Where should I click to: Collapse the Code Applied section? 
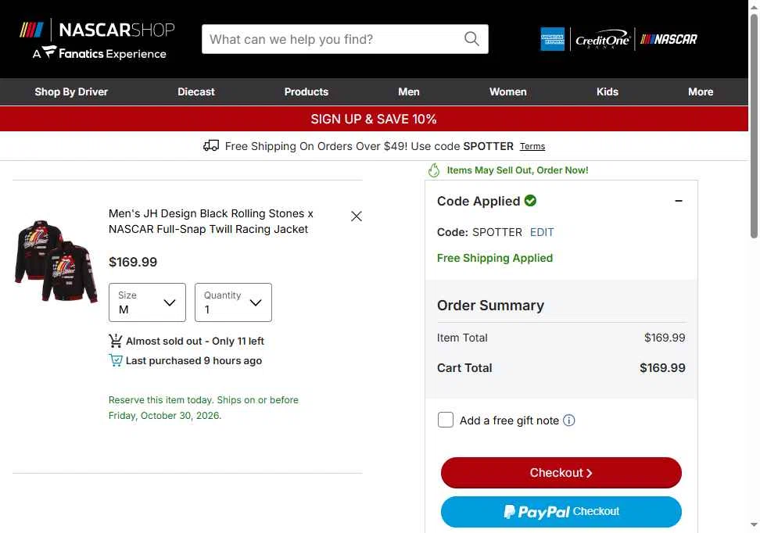pyautogui.click(x=679, y=201)
